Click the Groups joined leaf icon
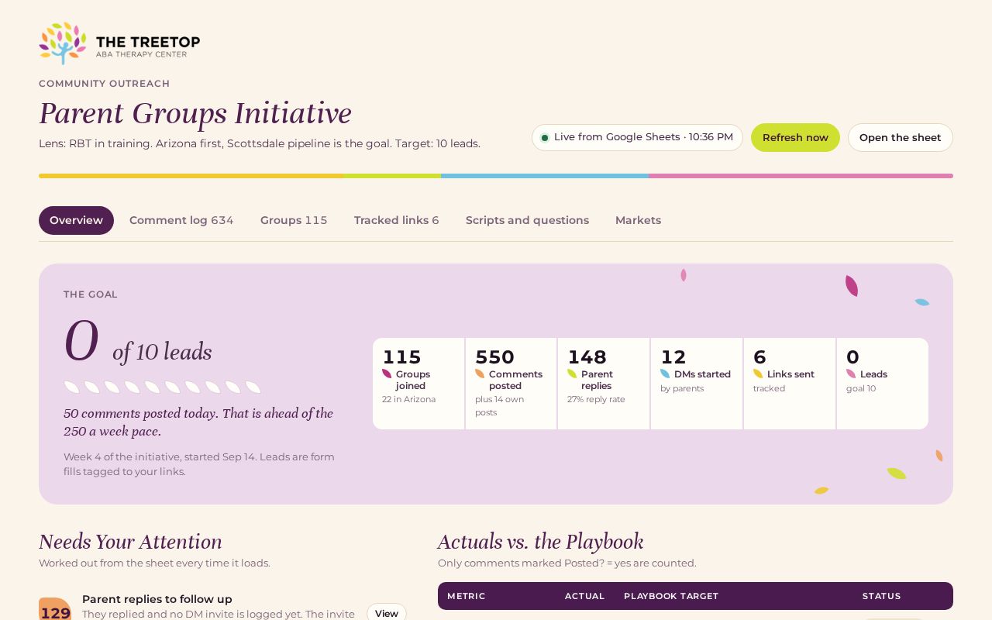The height and width of the screenshot is (620, 992). [x=387, y=374]
